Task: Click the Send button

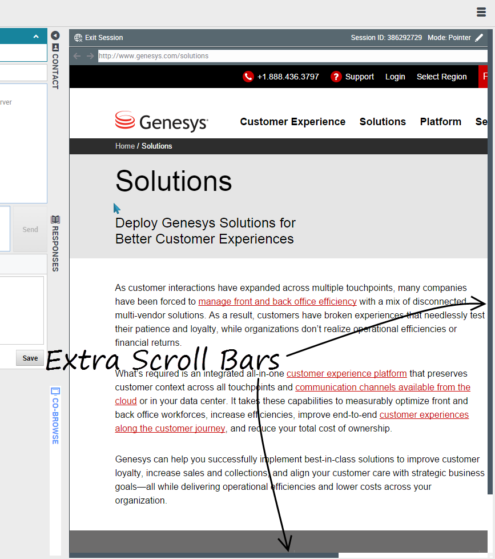Action: 30,229
